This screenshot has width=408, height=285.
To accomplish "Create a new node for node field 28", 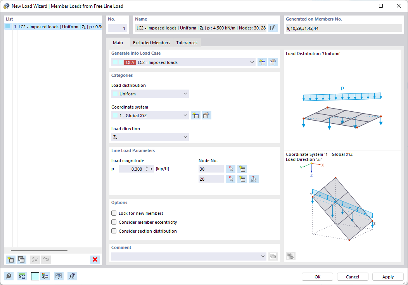I will click(242, 179).
